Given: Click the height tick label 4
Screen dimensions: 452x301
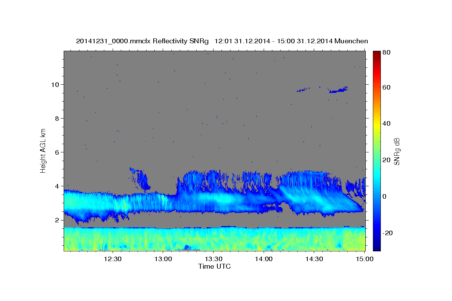Looking at the screenshot, I should tap(58, 186).
